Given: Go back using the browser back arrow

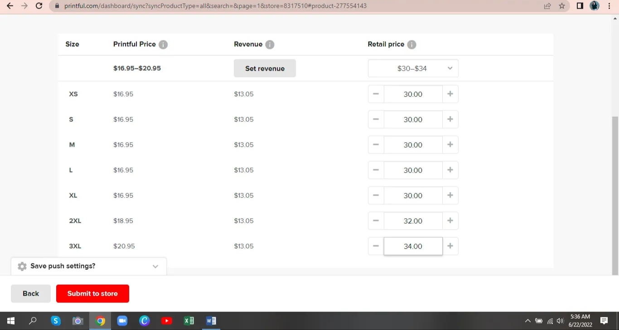Looking at the screenshot, I should [x=10, y=6].
